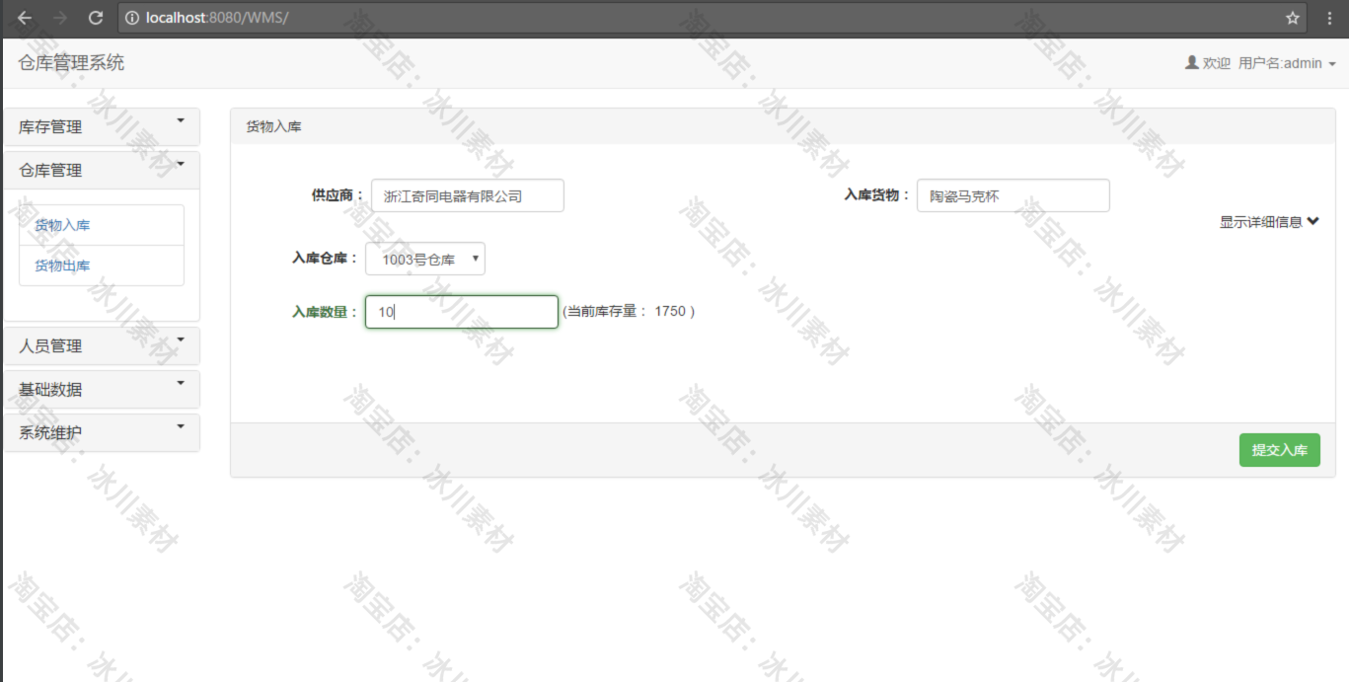Select the 货物出库 menu item
Image resolution: width=1349 pixels, height=682 pixels.
click(102, 265)
